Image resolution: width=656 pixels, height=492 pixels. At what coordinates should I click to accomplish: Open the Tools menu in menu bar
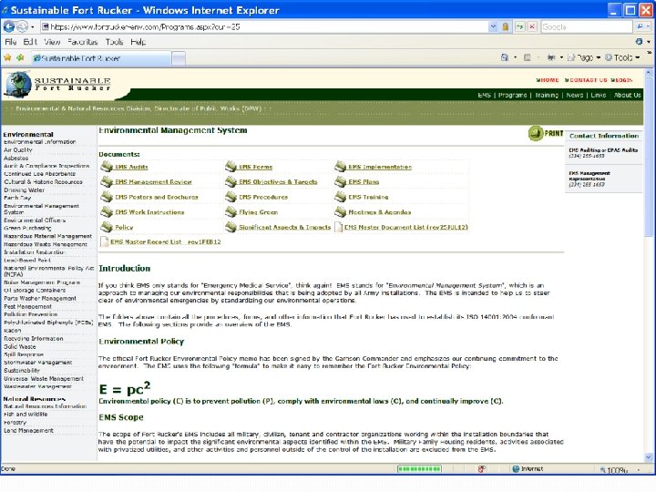(114, 42)
